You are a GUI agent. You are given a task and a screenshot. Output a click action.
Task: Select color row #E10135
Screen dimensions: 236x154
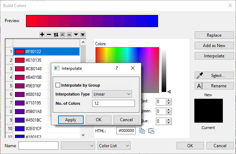coord(46,60)
